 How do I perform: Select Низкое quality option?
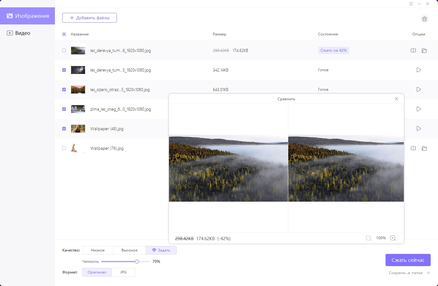click(x=98, y=250)
